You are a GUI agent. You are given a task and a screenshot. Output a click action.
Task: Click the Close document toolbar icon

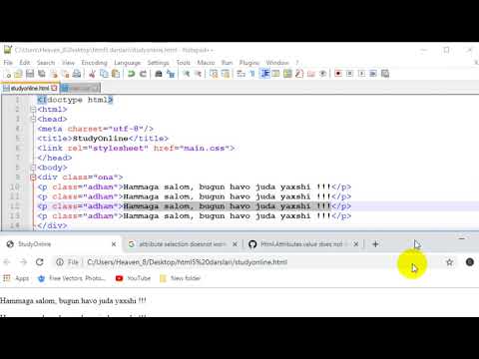point(54,74)
